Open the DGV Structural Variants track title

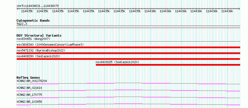pyautogui.click(x=39, y=35)
